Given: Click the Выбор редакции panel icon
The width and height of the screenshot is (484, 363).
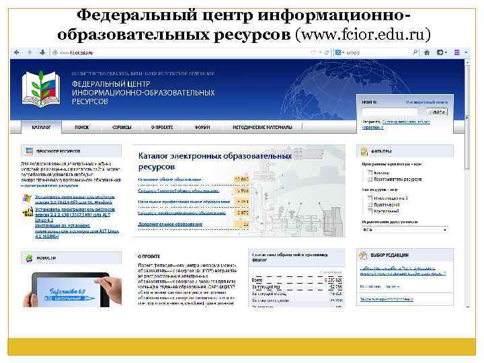Looking at the screenshot, I should (363, 255).
